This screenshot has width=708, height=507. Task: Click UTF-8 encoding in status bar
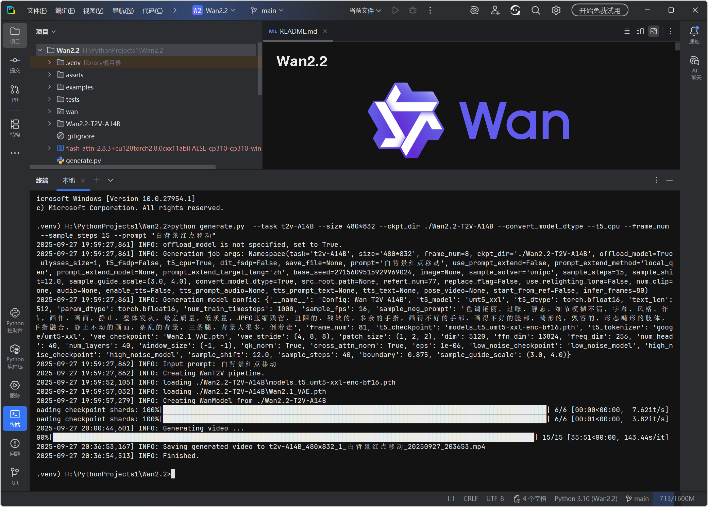495,498
